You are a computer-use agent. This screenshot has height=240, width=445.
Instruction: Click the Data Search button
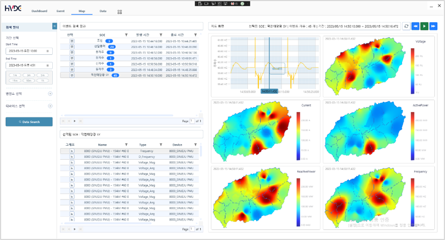tap(29, 122)
